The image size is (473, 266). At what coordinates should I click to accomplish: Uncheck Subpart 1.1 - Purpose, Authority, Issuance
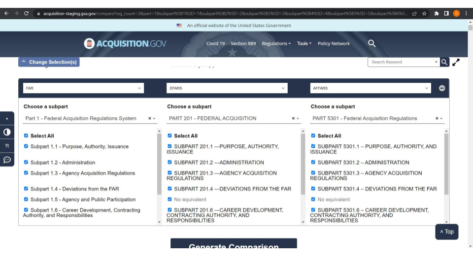point(26,146)
